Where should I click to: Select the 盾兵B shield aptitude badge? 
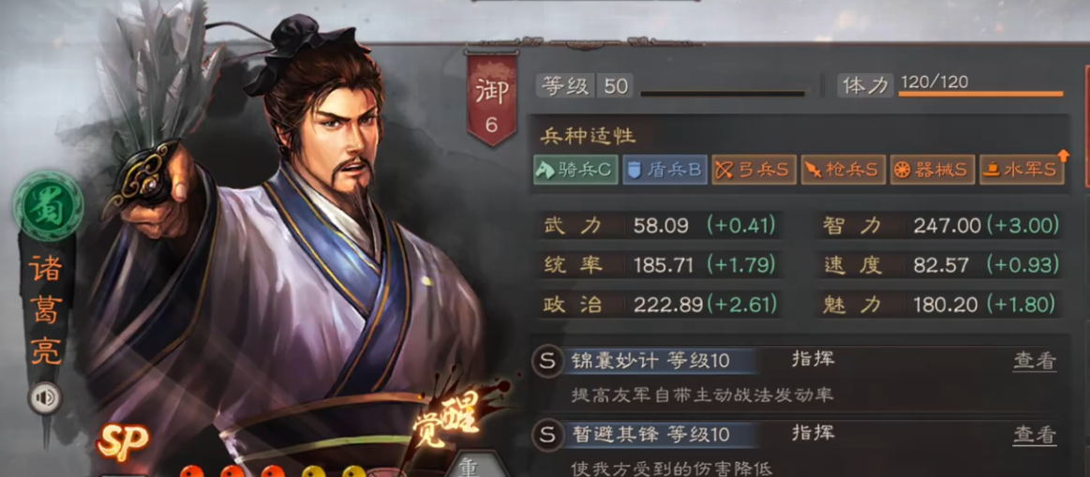pyautogui.click(x=664, y=170)
